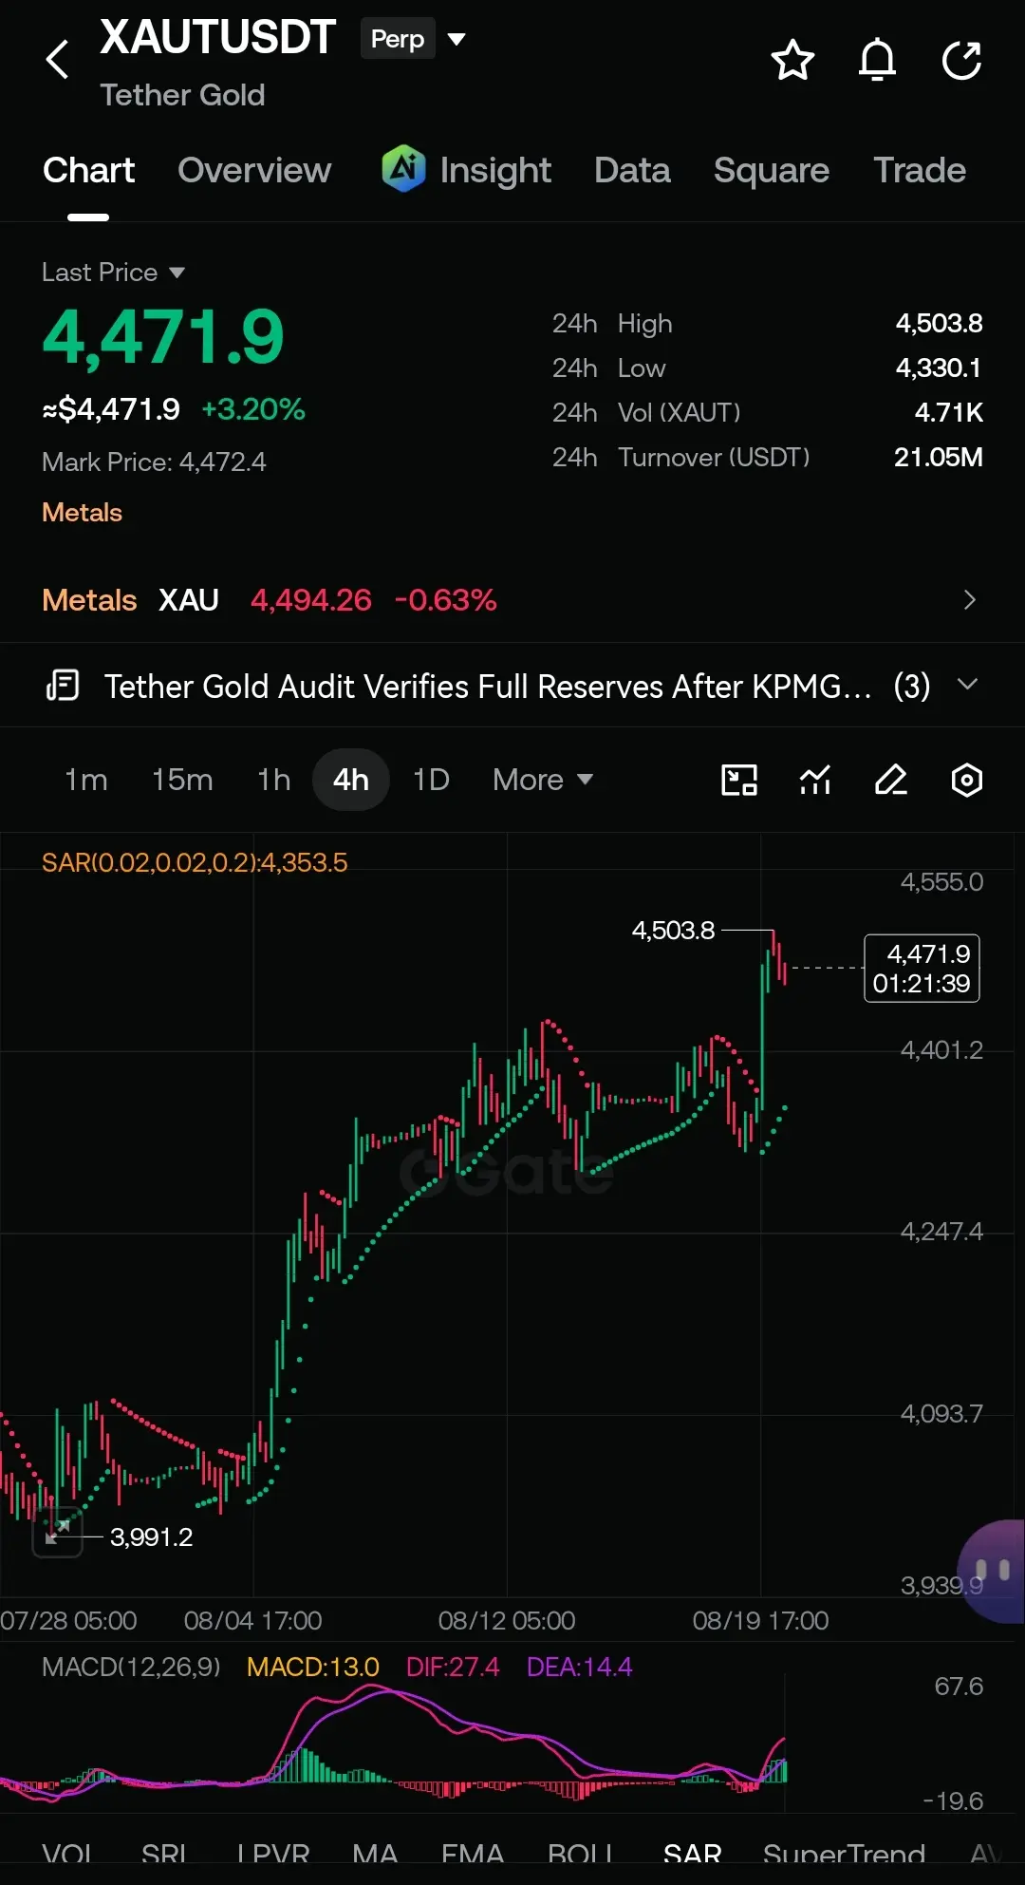Select the Perp label badge
Screen dimensions: 1025x1885
coord(398,39)
